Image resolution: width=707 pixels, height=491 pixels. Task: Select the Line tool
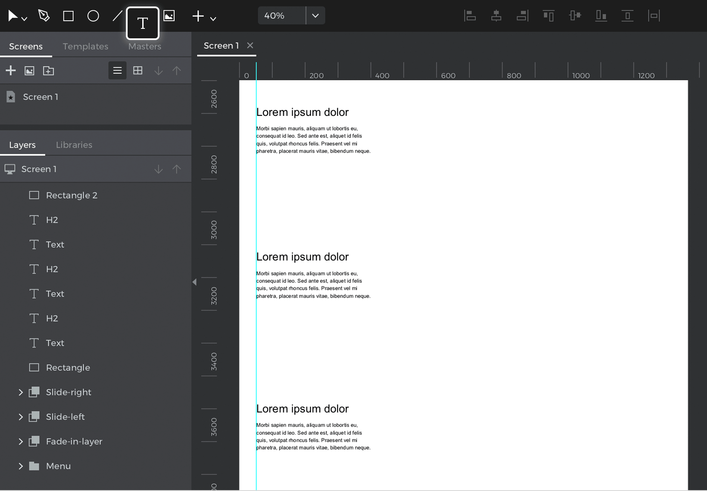[x=117, y=16]
